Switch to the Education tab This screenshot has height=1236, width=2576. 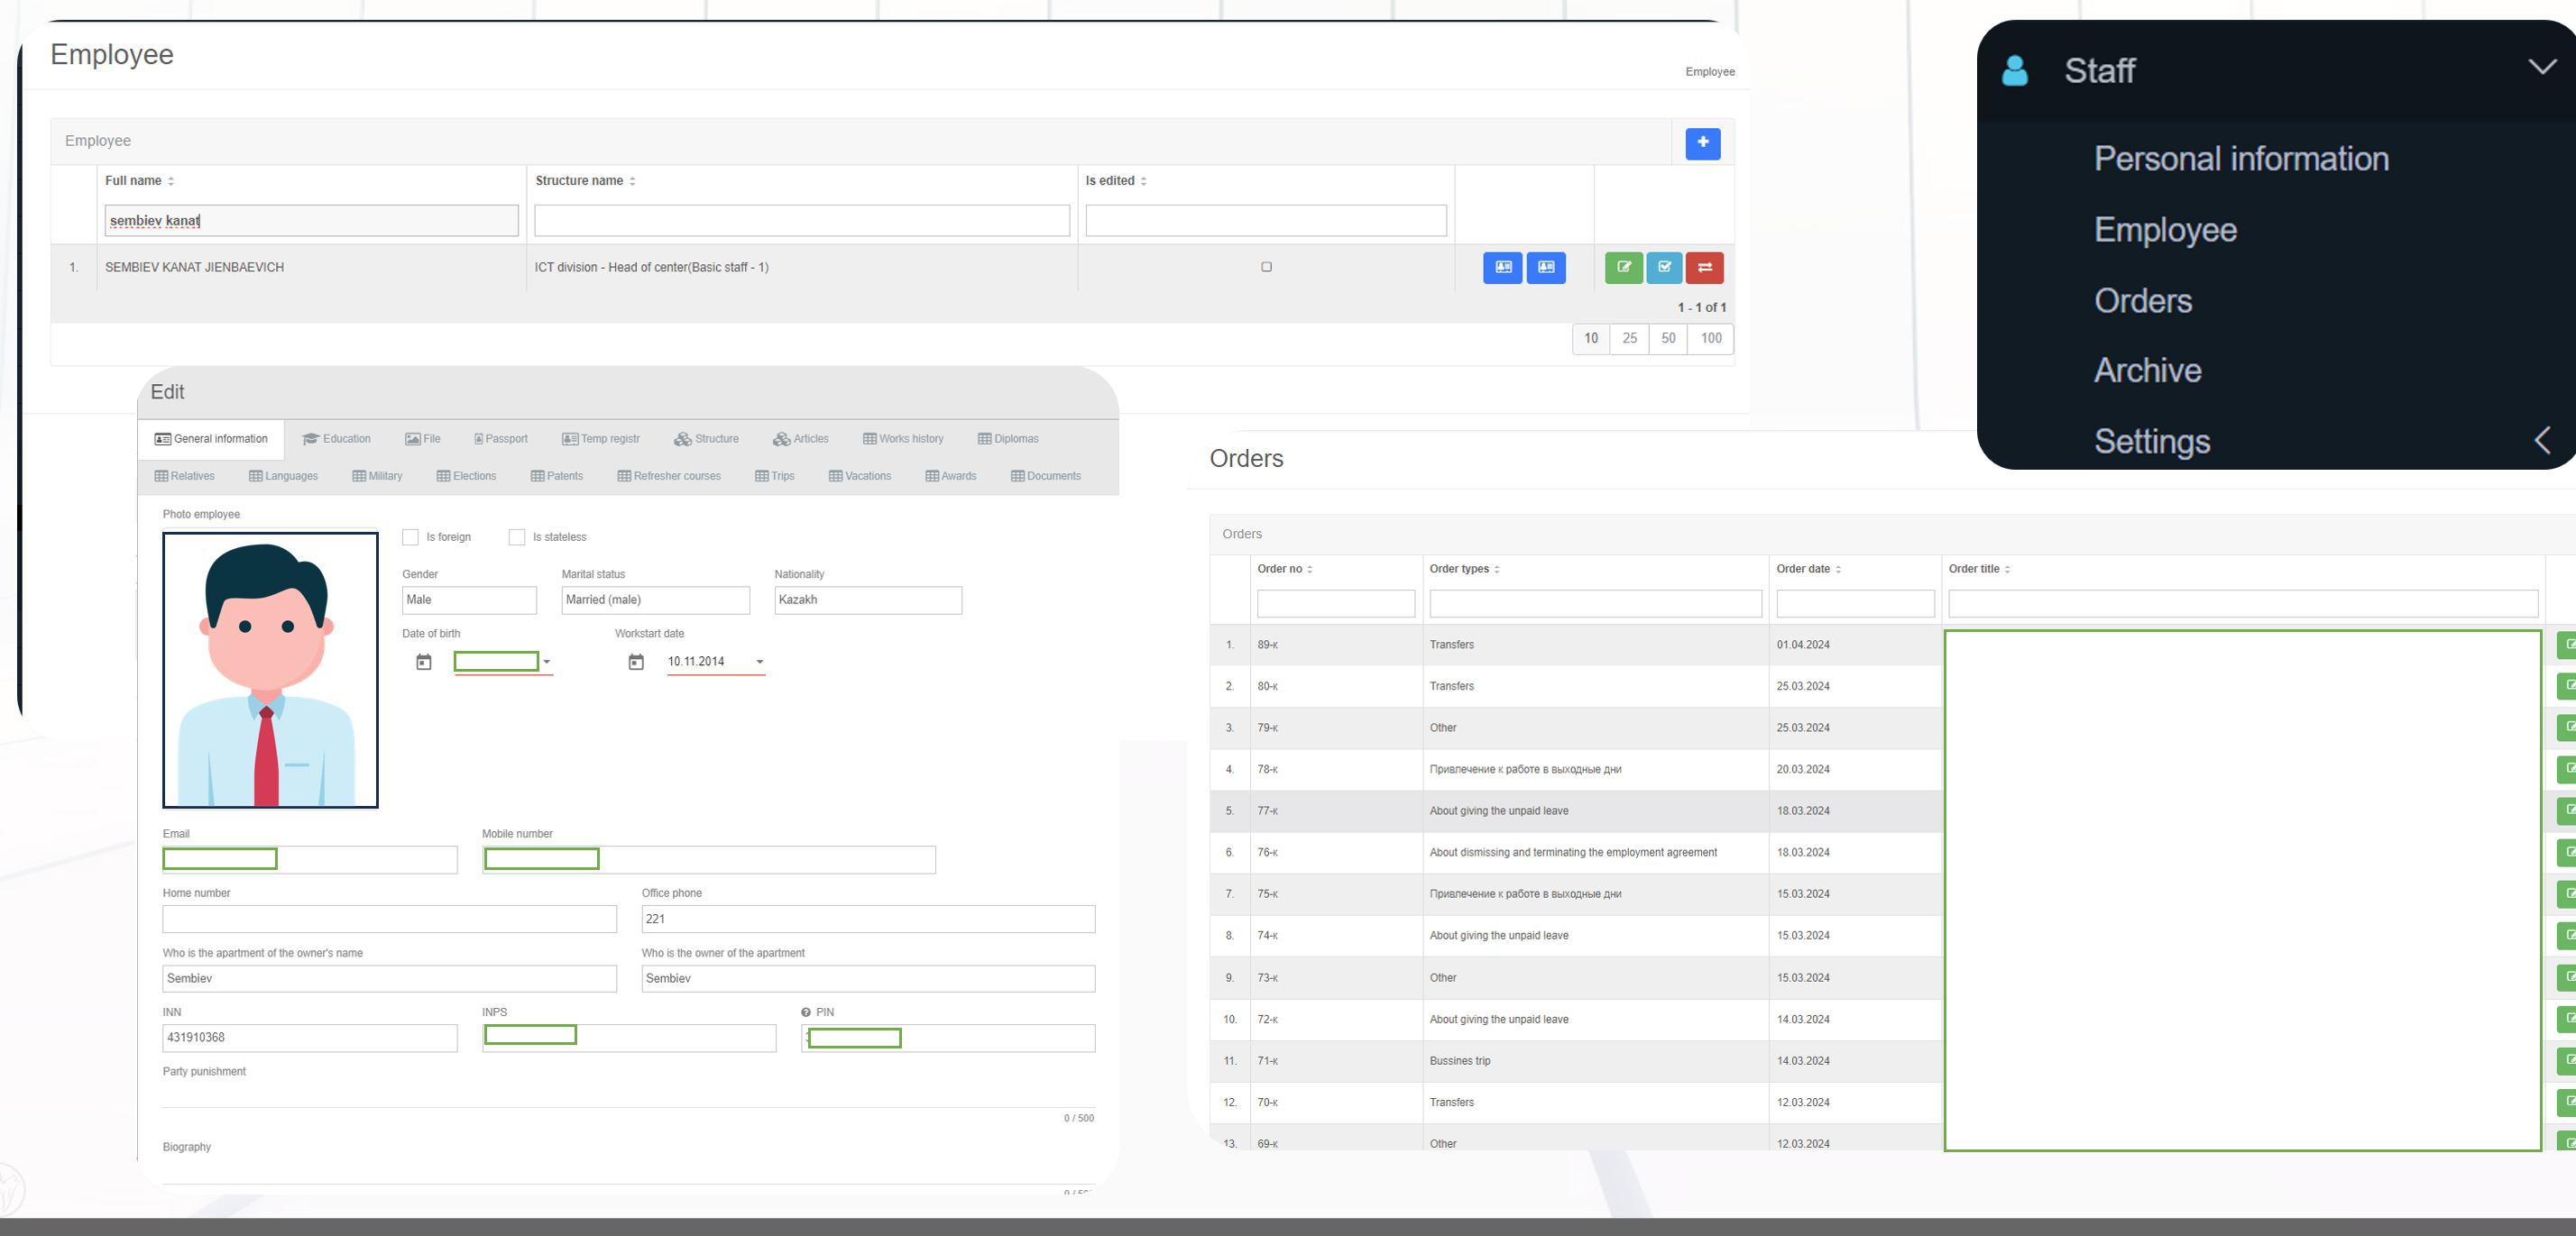pos(337,439)
